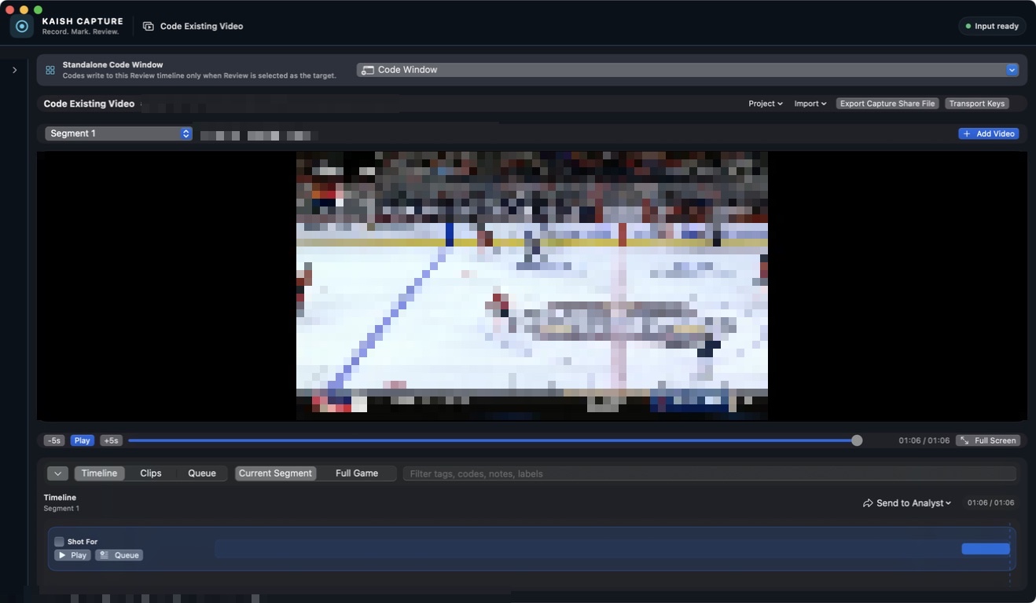Toggle the Shot For checkbox
The width and height of the screenshot is (1036, 603).
(59, 542)
